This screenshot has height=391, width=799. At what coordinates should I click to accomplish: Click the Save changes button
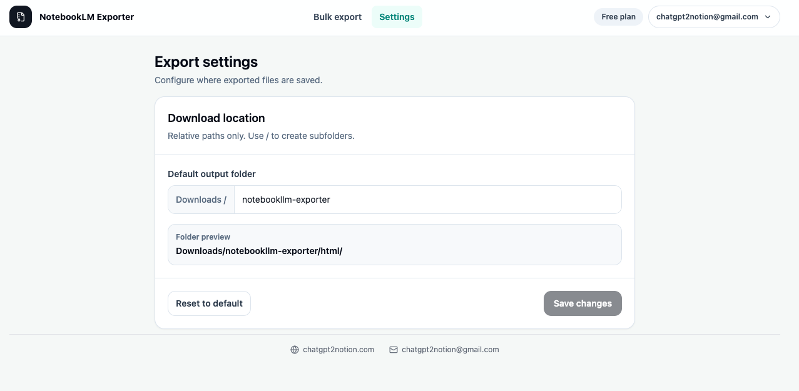pos(583,303)
